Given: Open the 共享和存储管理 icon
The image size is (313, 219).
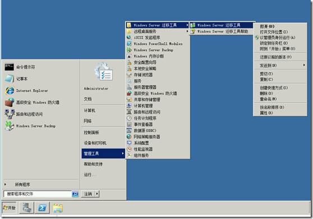Looking at the screenshot, I should click(129, 100).
